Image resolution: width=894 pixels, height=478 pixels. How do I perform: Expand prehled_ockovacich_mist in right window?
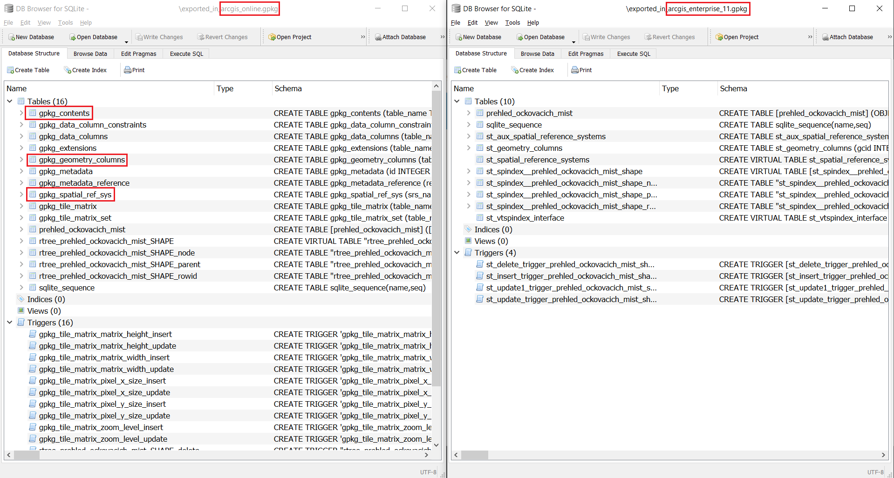[x=469, y=113]
